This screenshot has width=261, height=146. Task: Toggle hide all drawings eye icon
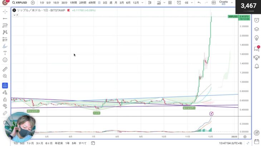5,106
